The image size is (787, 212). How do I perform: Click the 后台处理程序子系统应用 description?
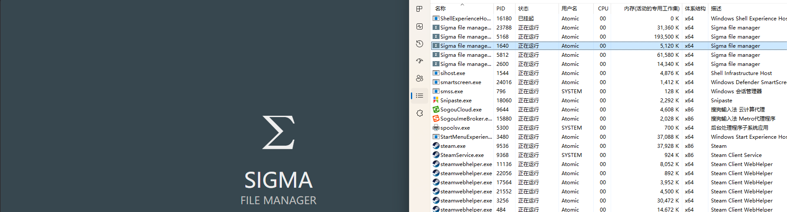pyautogui.click(x=740, y=127)
